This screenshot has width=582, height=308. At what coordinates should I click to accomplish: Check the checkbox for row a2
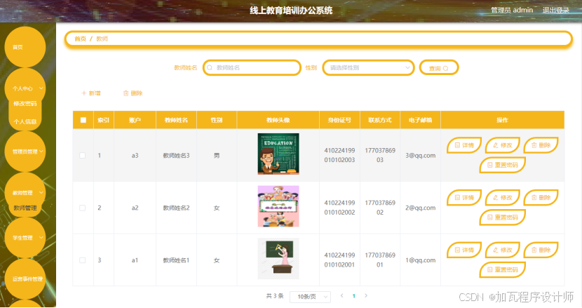pyautogui.click(x=83, y=208)
